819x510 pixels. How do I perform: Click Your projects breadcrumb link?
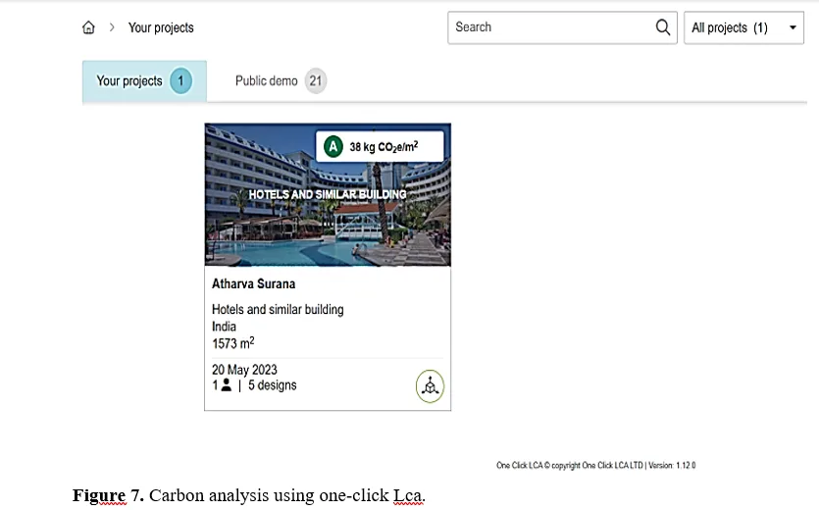(161, 27)
